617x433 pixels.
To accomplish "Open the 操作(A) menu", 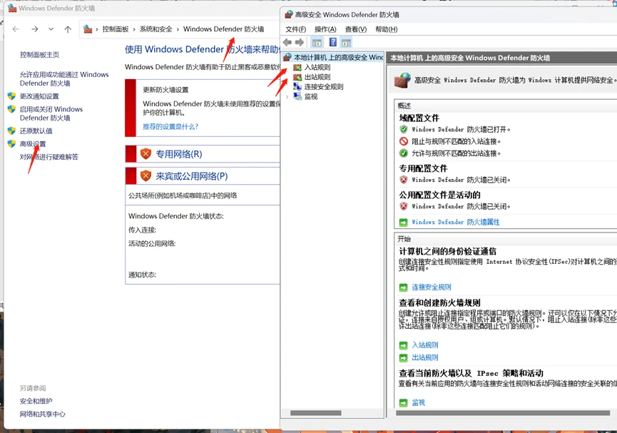I will tap(325, 29).
